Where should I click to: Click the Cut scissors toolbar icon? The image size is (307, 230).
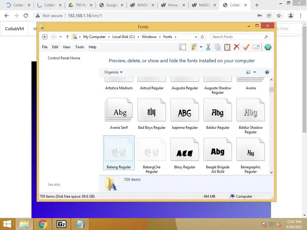click(208, 47)
